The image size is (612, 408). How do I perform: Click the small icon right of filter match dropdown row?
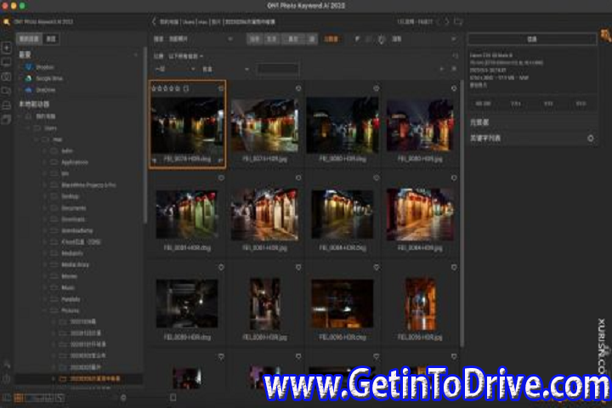click(455, 56)
